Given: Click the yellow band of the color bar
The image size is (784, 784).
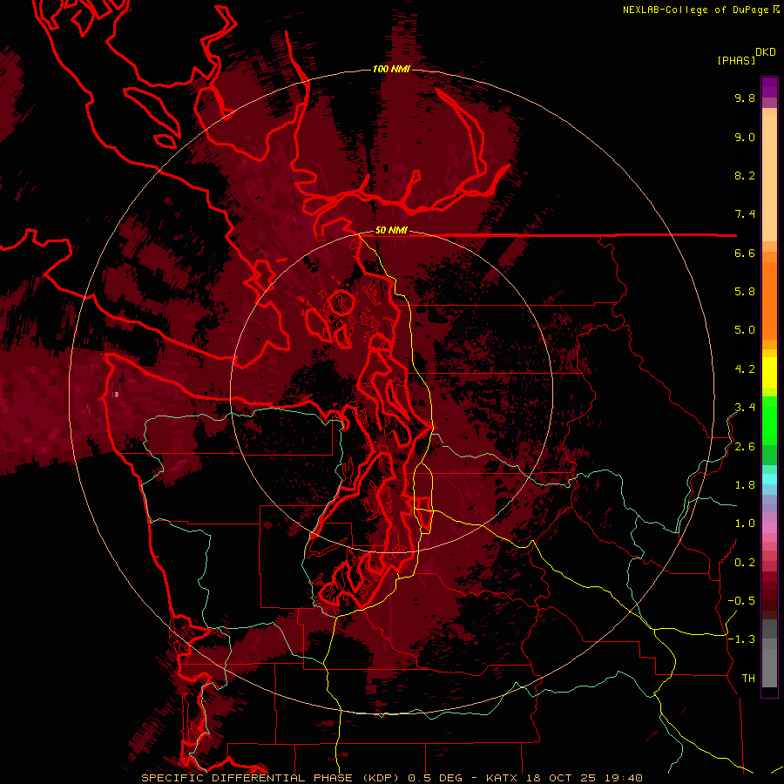Looking at the screenshot, I should point(769,373).
